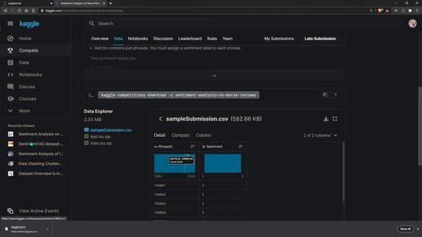The image size is (422, 237).
Task: Click the Kaggle logo
Action: (x=29, y=24)
